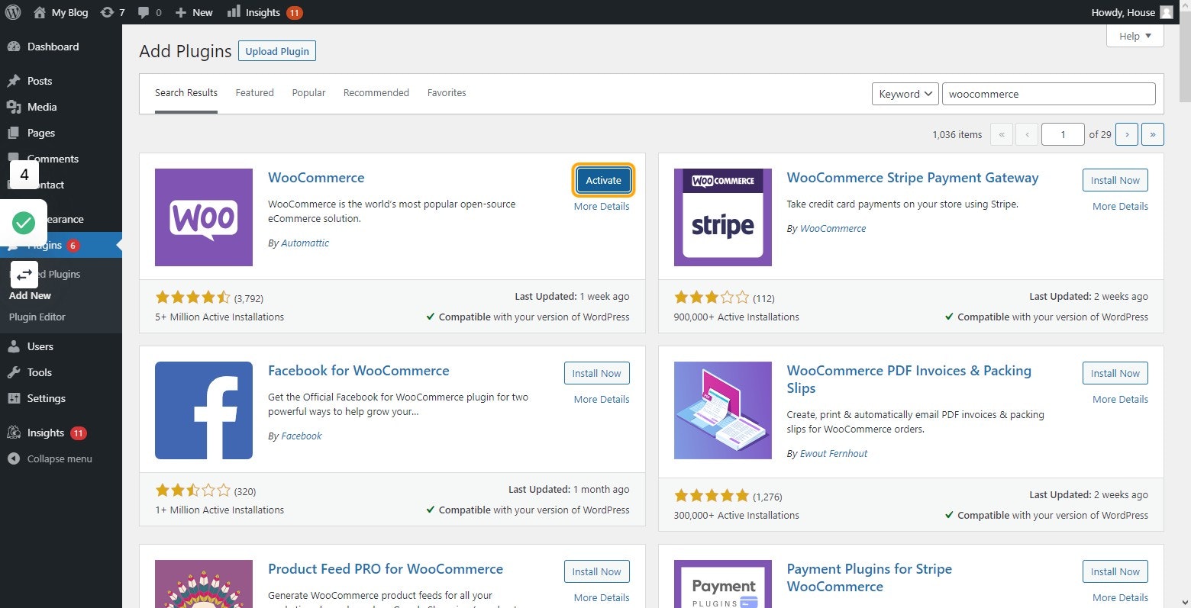This screenshot has width=1191, height=608.
Task: Open the Ewout Fernhout author link
Action: [834, 453]
